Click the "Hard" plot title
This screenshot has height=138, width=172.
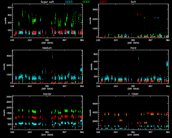(x=133, y=48)
